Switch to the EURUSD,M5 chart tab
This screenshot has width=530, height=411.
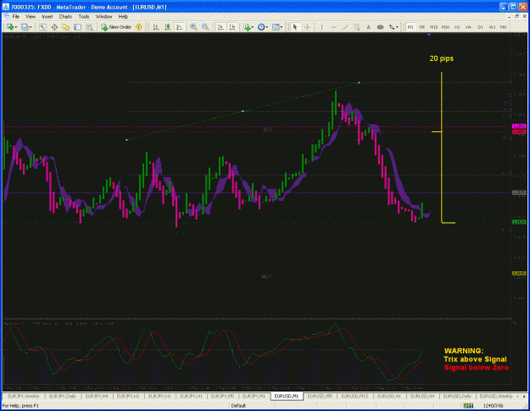point(320,396)
